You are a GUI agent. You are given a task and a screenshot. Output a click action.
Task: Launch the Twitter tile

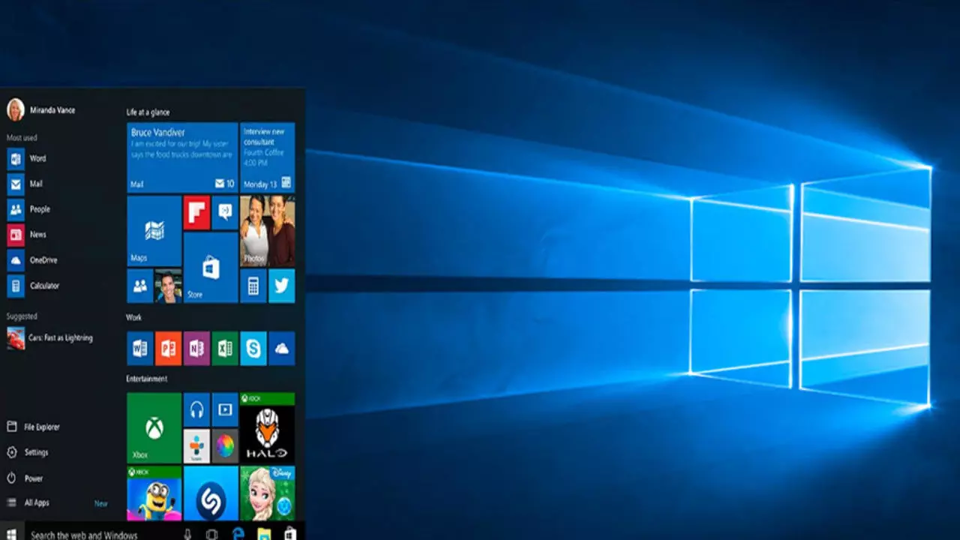point(281,286)
